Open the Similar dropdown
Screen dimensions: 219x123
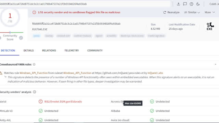click(192, 12)
